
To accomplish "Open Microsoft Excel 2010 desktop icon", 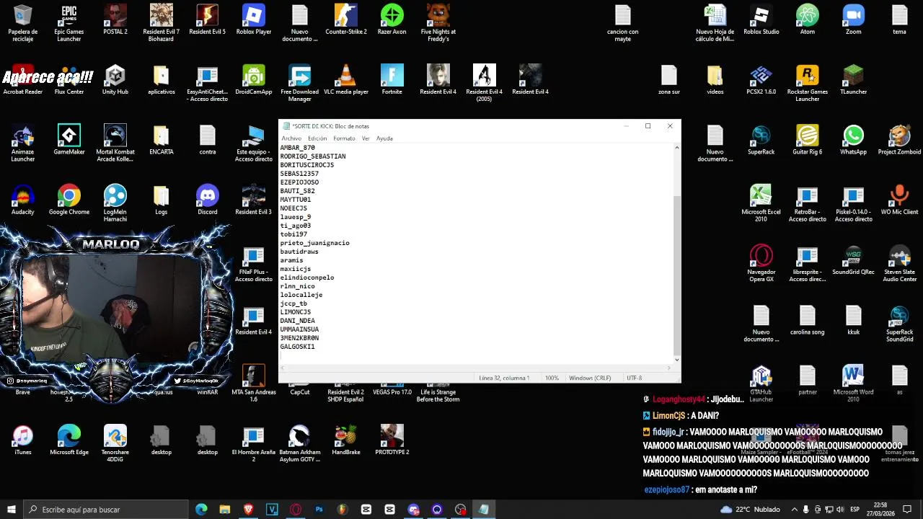I will pyautogui.click(x=761, y=203).
